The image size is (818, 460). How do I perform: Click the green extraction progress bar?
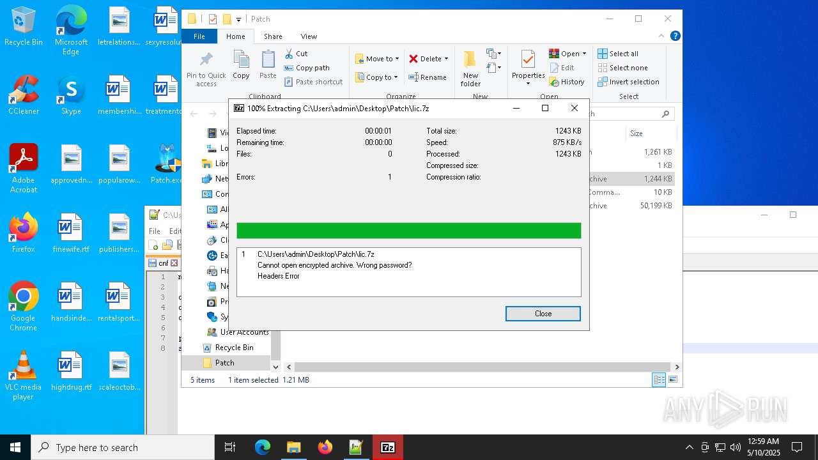408,231
